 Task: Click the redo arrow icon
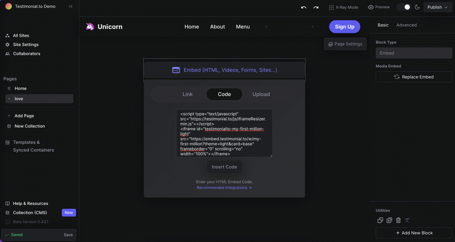[316, 7]
